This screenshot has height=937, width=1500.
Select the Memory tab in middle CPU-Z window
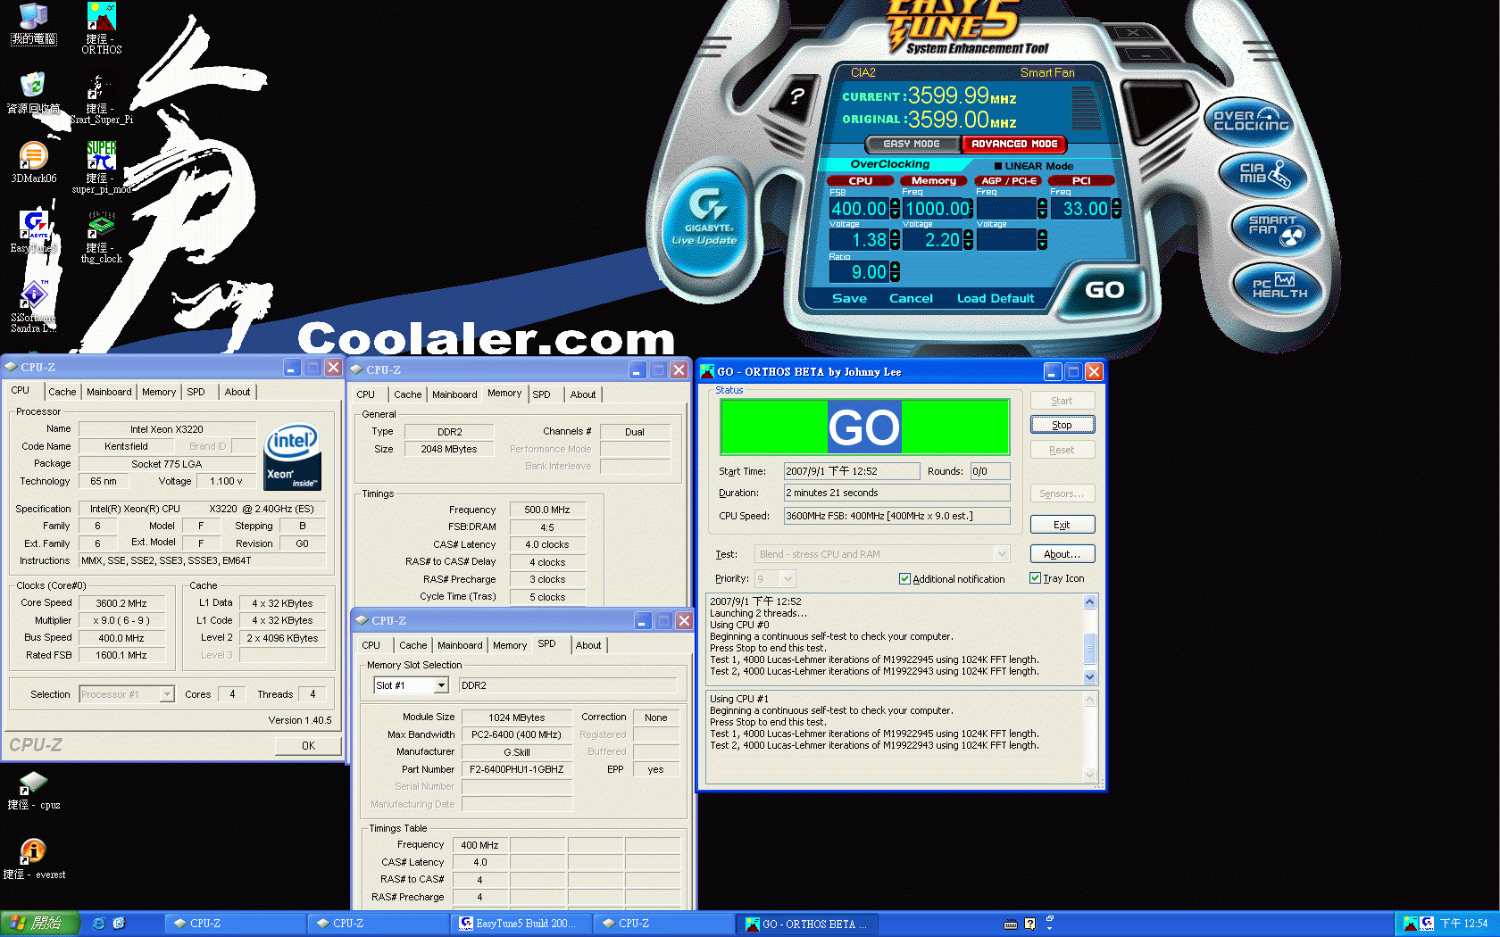[x=504, y=393]
